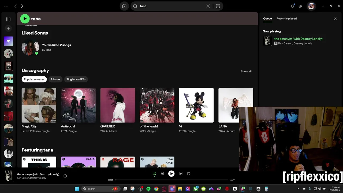
Task: Close the Queue panel
Action: (335, 19)
